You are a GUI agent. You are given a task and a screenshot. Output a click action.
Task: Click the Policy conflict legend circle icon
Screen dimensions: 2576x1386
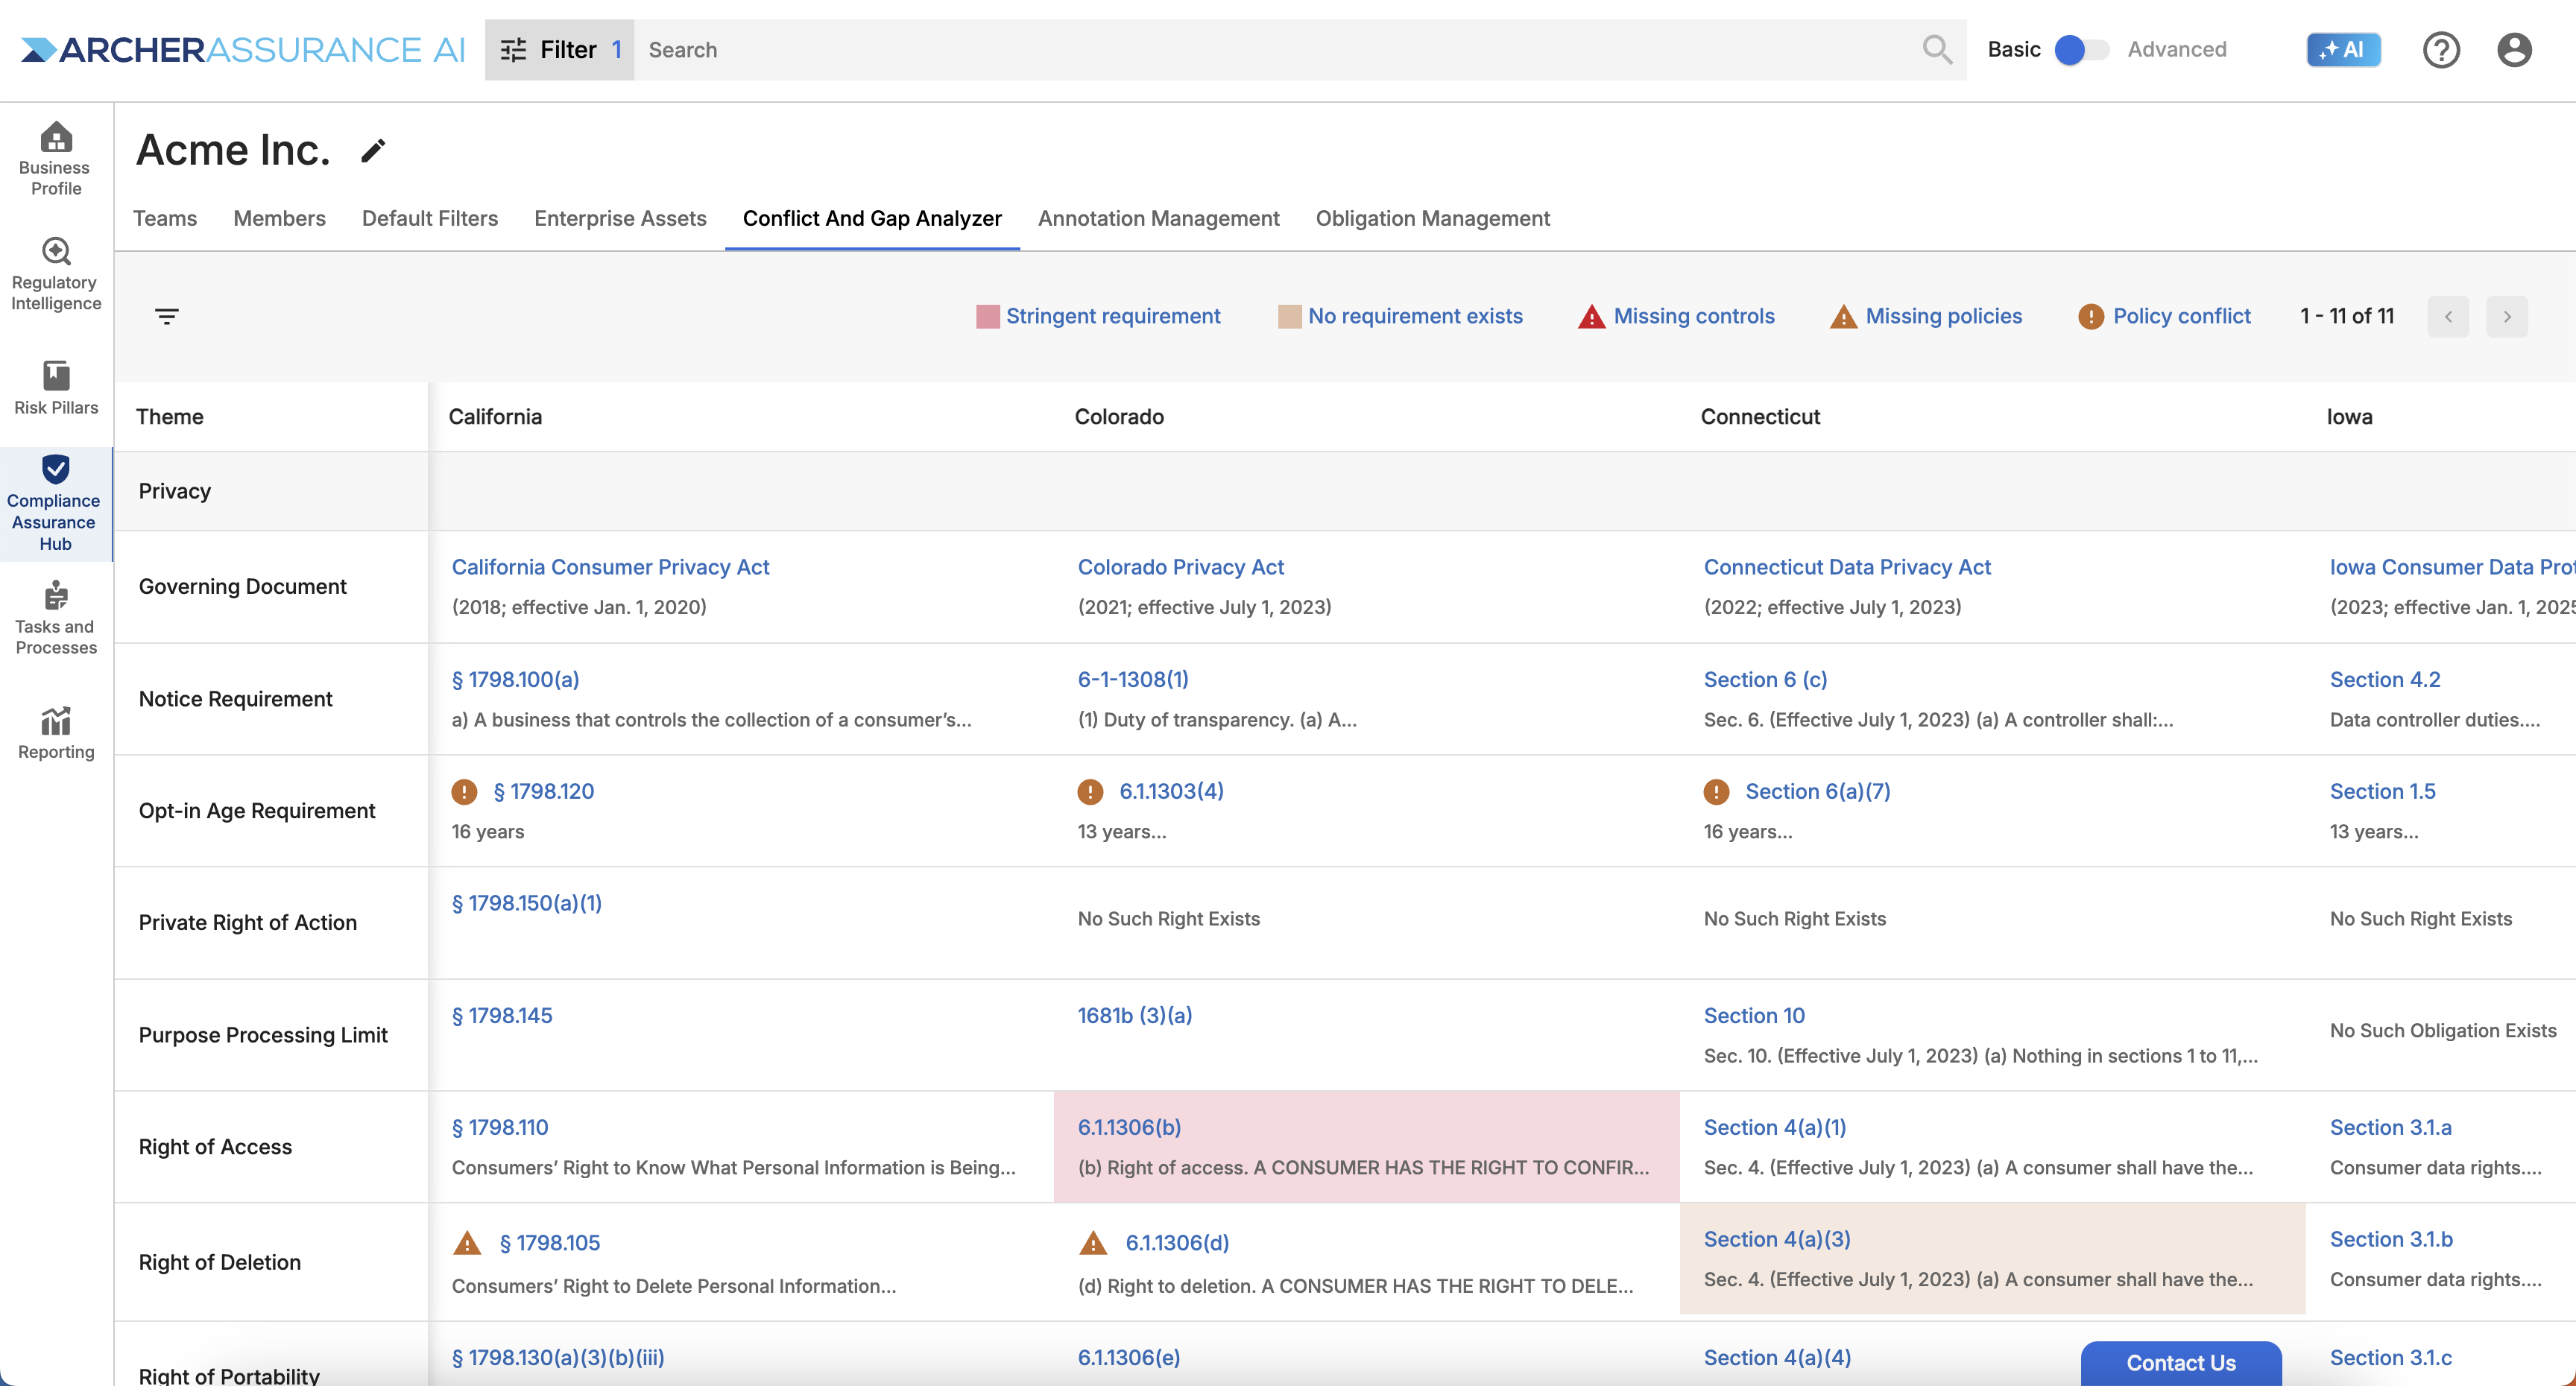pyautogui.click(x=2090, y=317)
